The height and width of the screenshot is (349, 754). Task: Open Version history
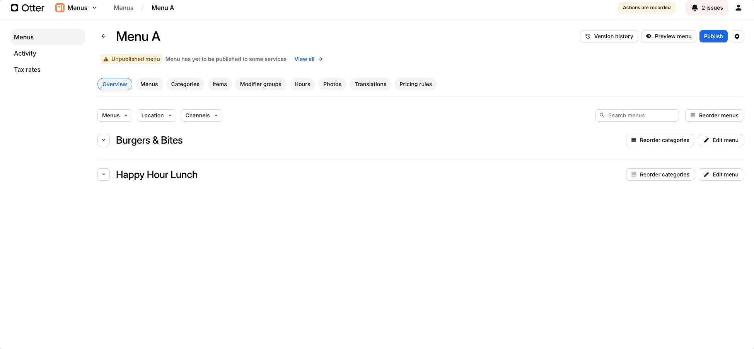(609, 36)
